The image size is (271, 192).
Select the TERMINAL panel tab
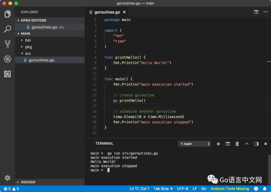click(x=104, y=143)
